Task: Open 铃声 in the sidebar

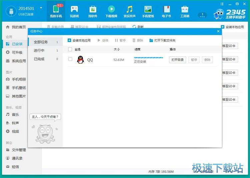Action: (x=12, y=123)
